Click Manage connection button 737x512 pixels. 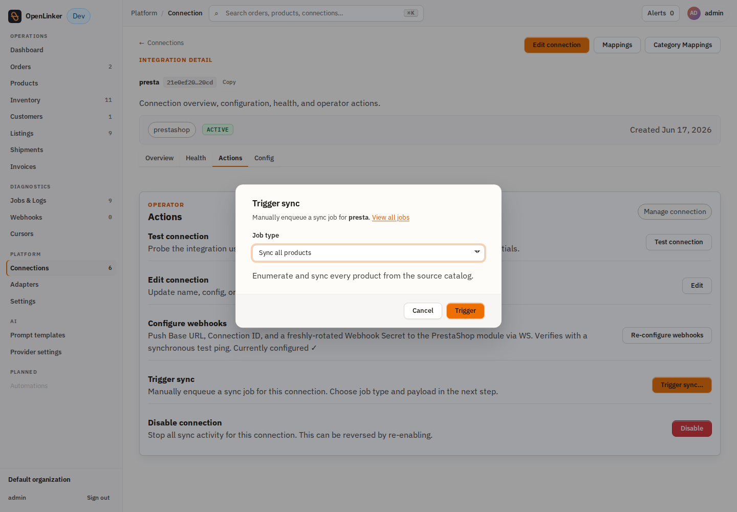point(675,212)
